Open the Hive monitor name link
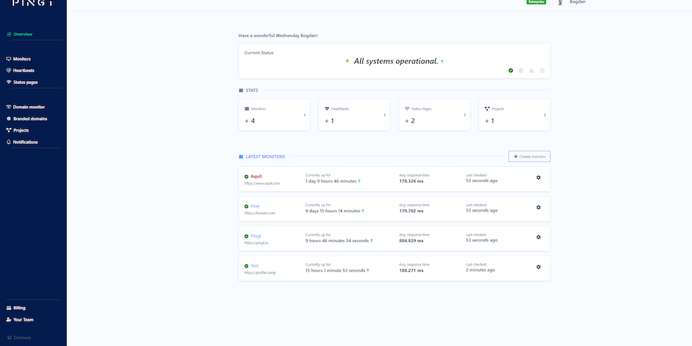692x346 pixels. click(x=255, y=206)
